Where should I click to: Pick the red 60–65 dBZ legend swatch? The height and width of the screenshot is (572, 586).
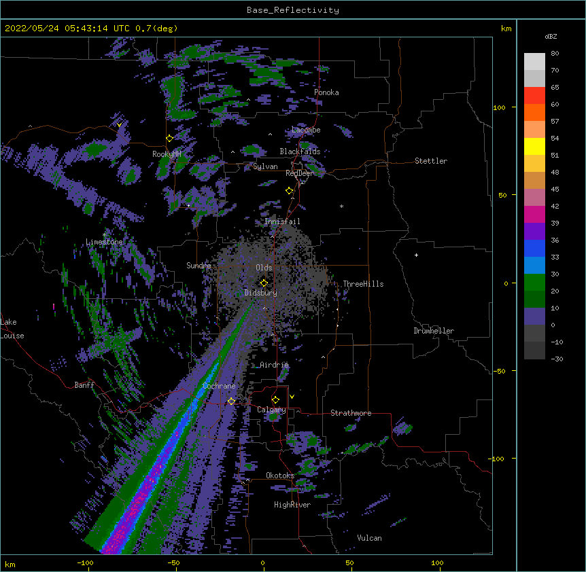[534, 95]
